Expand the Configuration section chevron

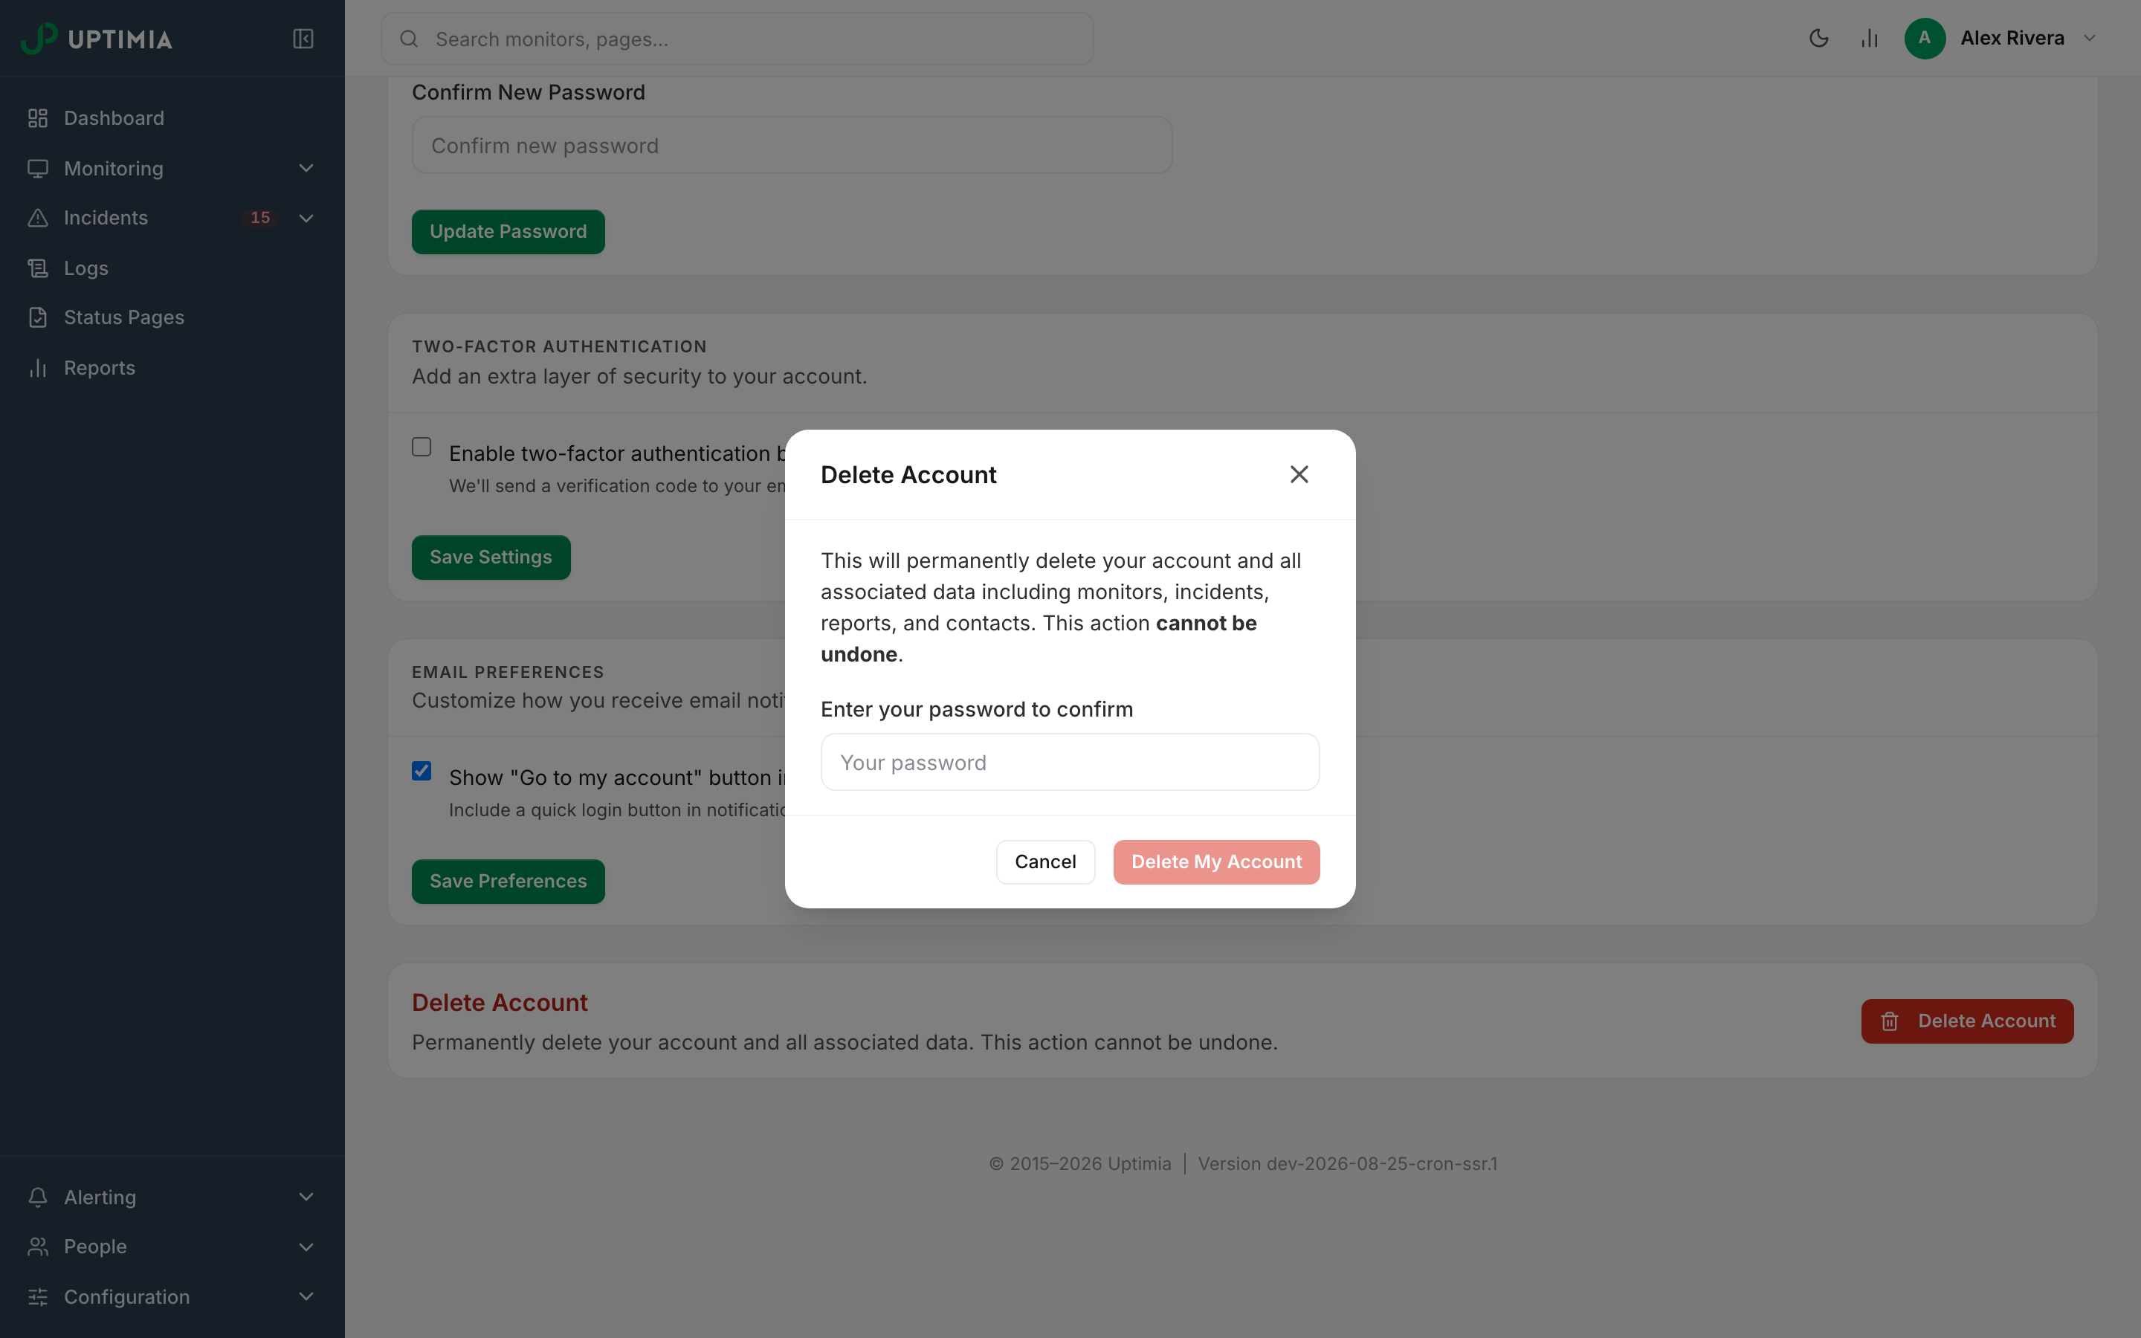pos(306,1297)
